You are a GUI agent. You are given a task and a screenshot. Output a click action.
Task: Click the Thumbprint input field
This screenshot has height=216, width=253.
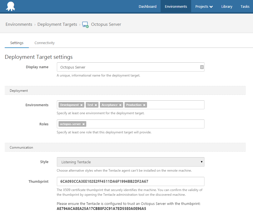(x=131, y=181)
